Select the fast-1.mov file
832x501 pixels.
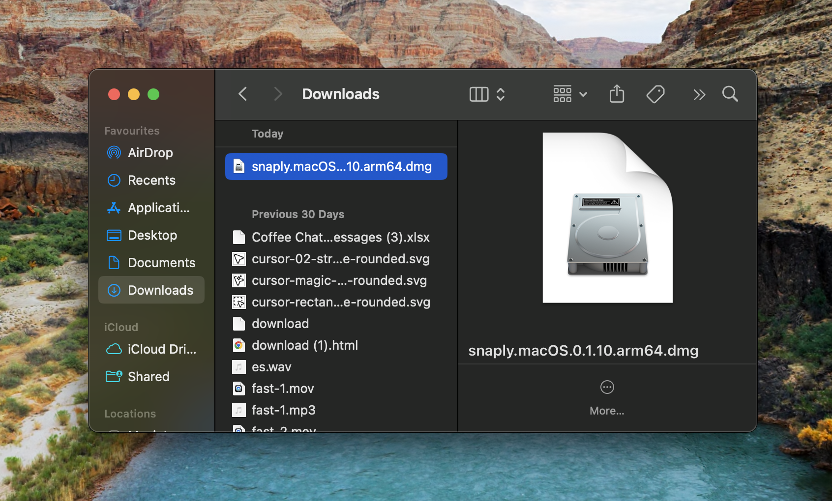click(x=283, y=388)
